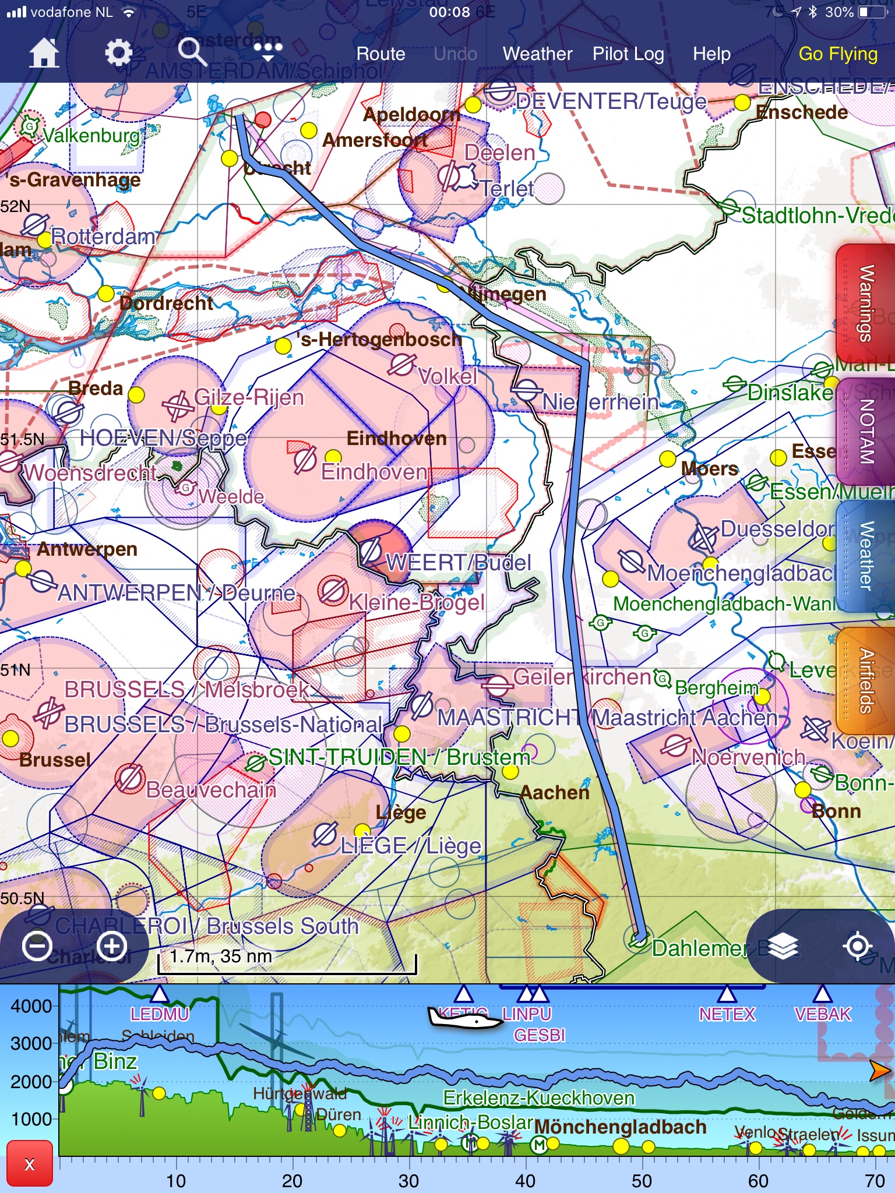Select the aircraft icon in the profile
The image size is (895, 1193).
point(464,1019)
